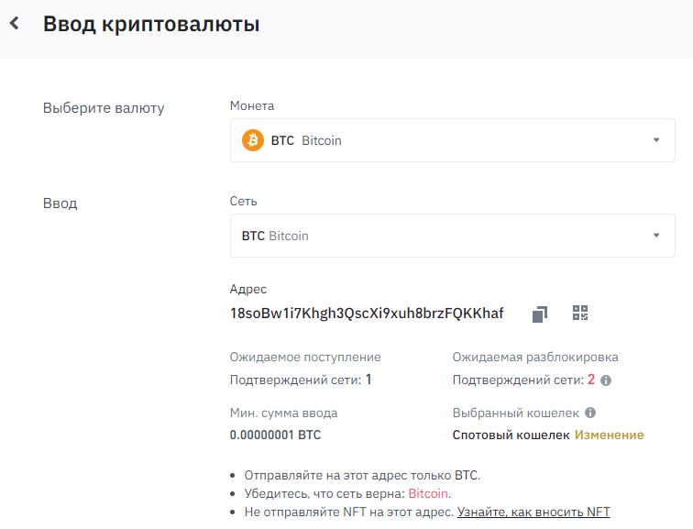The height and width of the screenshot is (529, 693).
Task: Click the deposit address text 18soBw1i7…
Action: pyautogui.click(x=367, y=314)
